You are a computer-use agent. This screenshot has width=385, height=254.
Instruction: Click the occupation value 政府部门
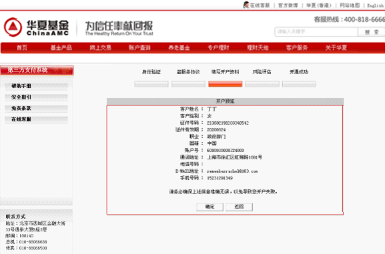coord(216,137)
